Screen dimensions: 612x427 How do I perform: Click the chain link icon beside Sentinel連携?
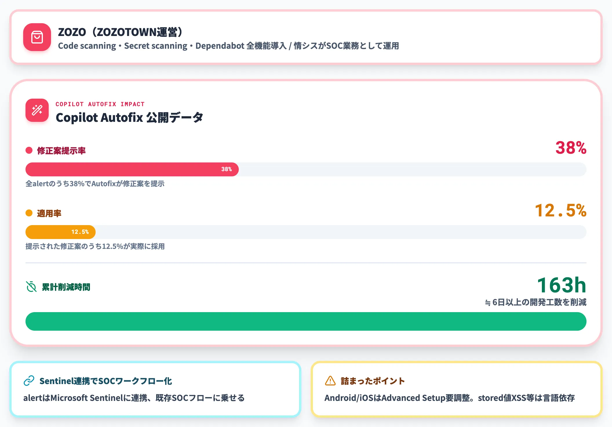29,381
